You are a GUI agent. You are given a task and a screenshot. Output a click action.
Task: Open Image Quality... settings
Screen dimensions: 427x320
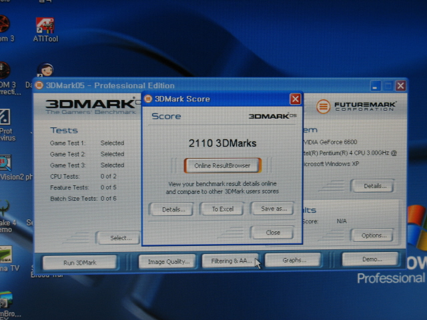tap(168, 262)
